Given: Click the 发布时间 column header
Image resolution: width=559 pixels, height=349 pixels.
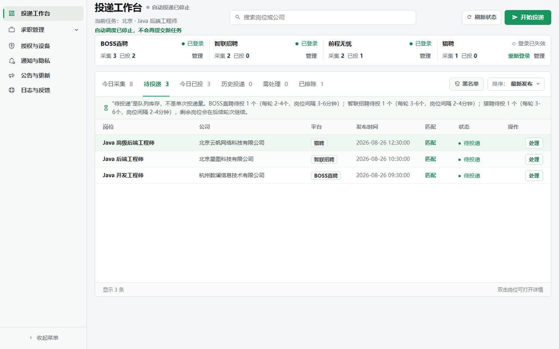Looking at the screenshot, I should point(367,127).
